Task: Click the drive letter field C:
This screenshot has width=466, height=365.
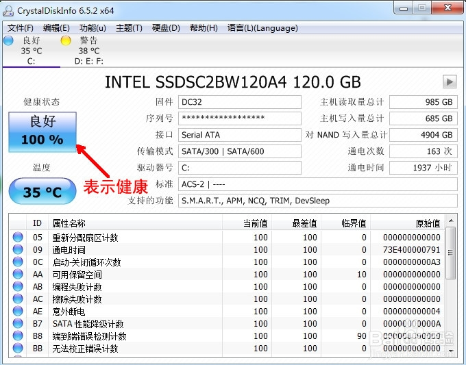Action: [x=240, y=168]
